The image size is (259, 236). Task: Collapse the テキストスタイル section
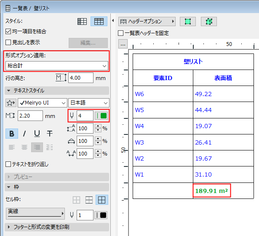coord(57,91)
